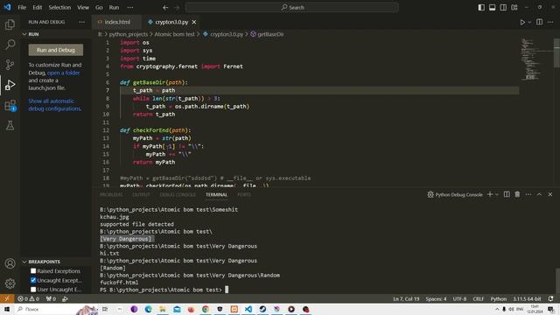Screen dimensions: 560x315
Task: Open Manage gear settings icon
Action: [10, 283]
